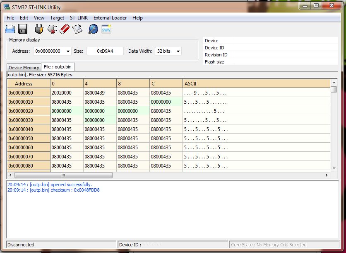
Task: Open the Target menu
Action: (57, 18)
